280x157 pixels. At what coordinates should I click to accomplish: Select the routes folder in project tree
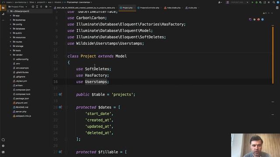tap(19, 42)
